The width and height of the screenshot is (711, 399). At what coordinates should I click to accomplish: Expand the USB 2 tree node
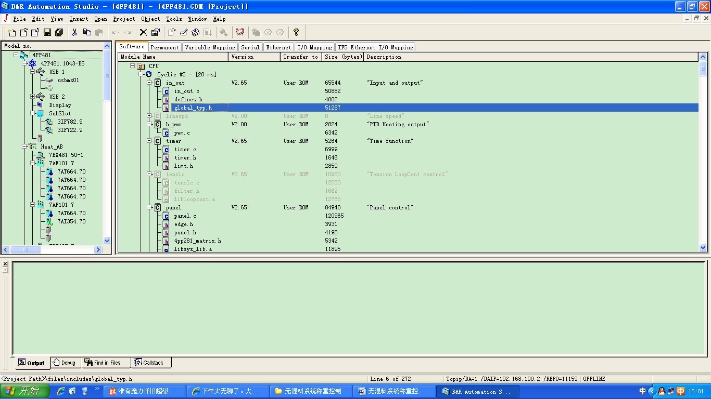point(32,97)
